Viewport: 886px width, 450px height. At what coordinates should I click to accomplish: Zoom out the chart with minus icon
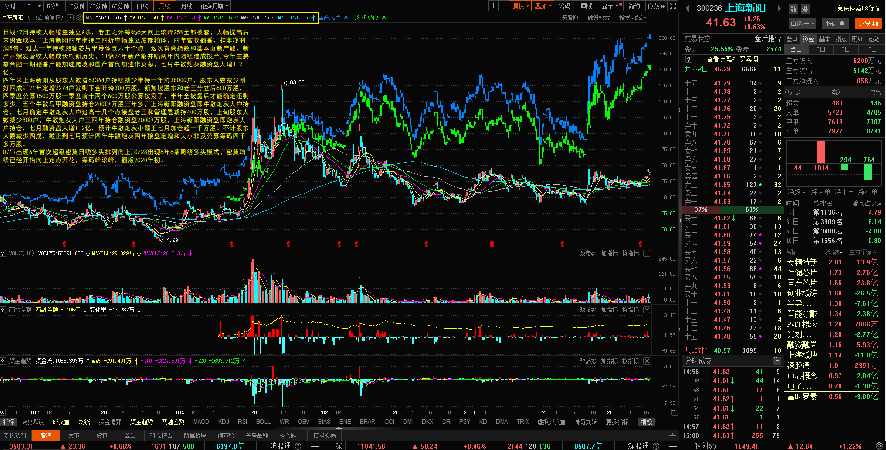coord(504,6)
